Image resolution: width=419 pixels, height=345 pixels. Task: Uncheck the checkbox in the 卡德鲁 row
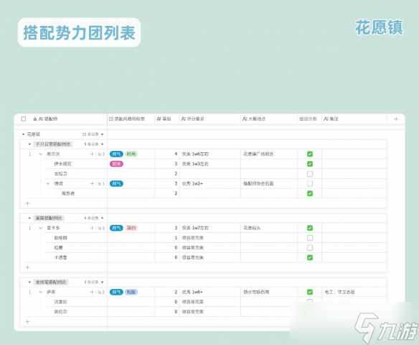click(310, 257)
